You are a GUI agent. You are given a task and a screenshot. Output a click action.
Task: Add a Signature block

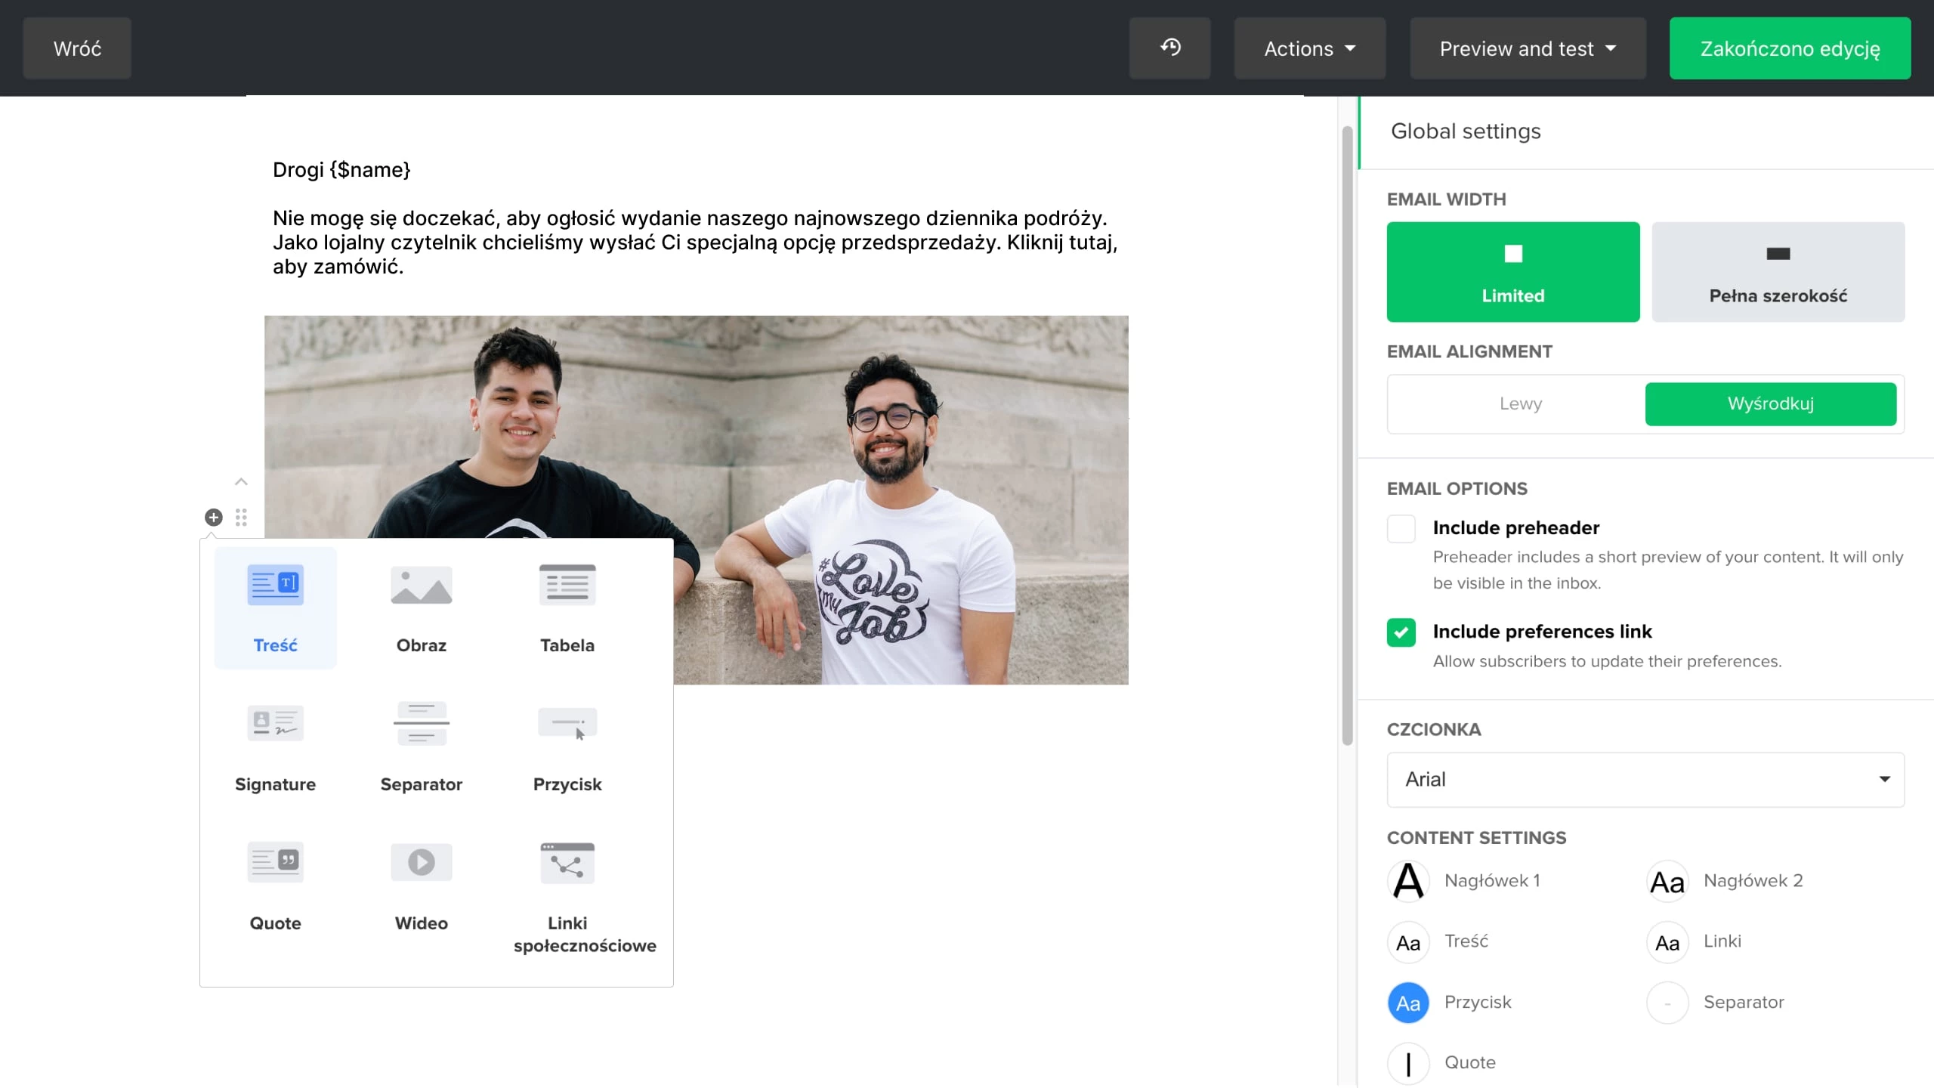[275, 746]
